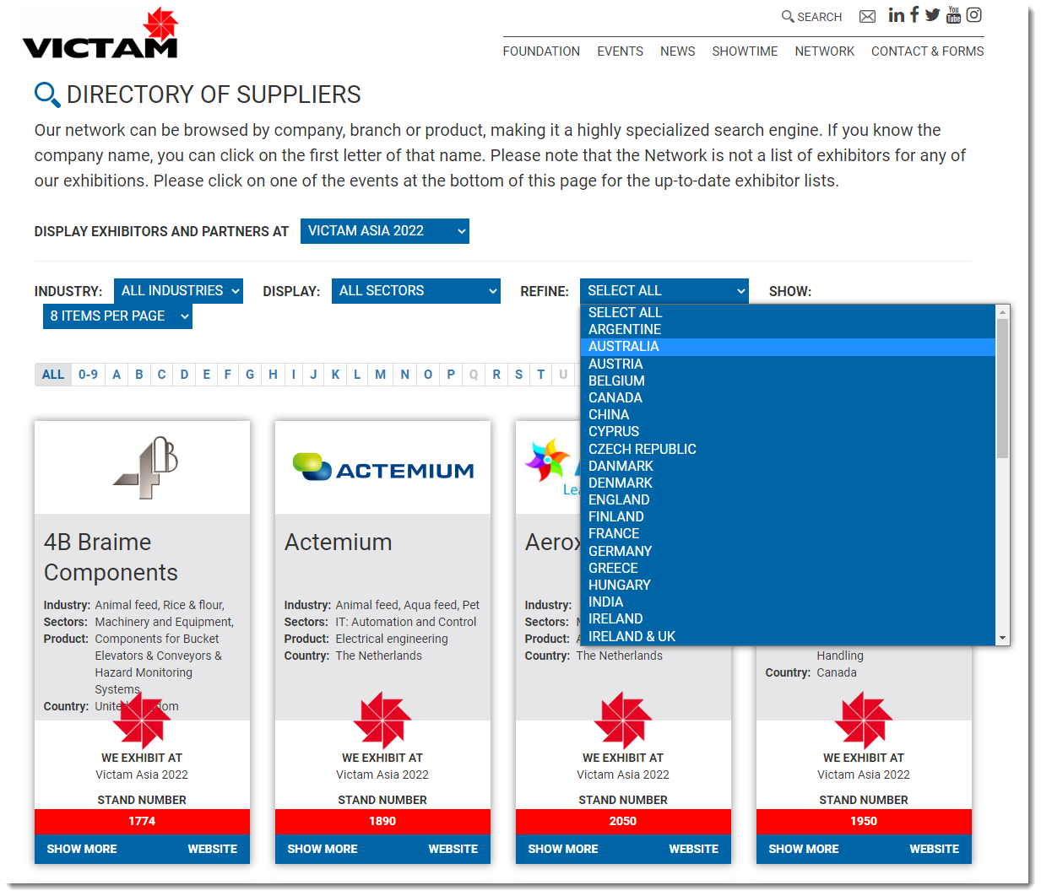The image size is (1041, 896).
Task: Click the Victam logo to go home
Action: pyautogui.click(x=100, y=35)
